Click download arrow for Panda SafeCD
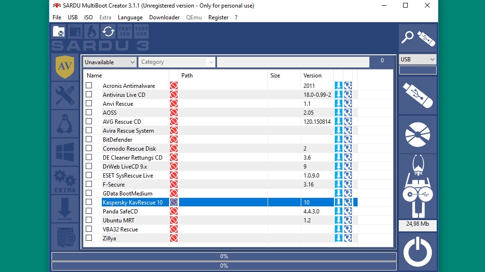485x272 pixels. 338,211
